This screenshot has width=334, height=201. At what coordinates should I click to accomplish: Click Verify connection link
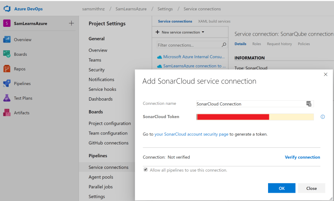pos(302,157)
